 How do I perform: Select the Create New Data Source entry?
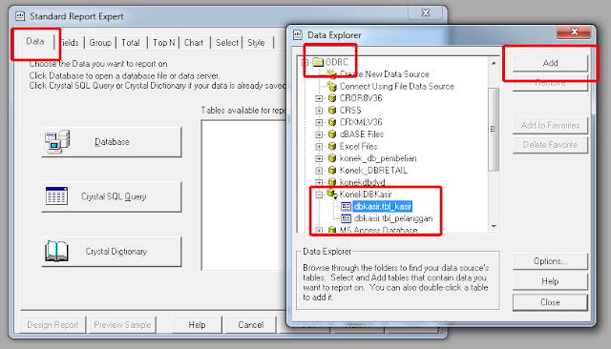(384, 74)
